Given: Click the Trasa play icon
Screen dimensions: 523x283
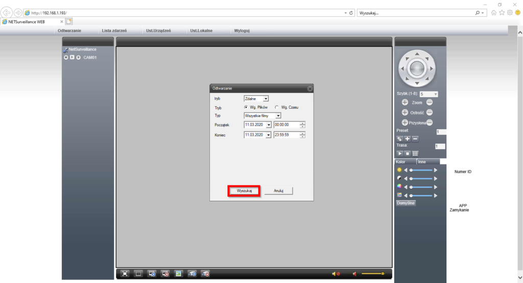Looking at the screenshot, I should click(x=400, y=153).
